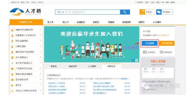
Task: Click the 发布职位 icon
Action: click(x=145, y=52)
